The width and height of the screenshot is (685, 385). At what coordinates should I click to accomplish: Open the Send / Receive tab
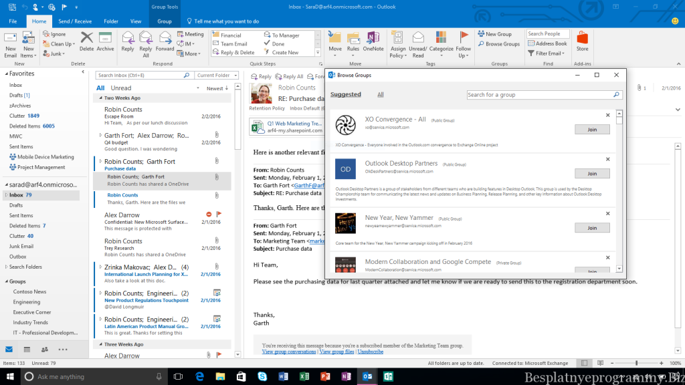(75, 21)
